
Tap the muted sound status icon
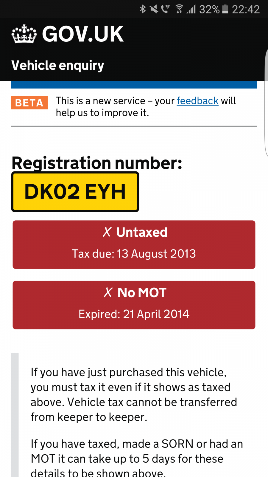tap(154, 9)
